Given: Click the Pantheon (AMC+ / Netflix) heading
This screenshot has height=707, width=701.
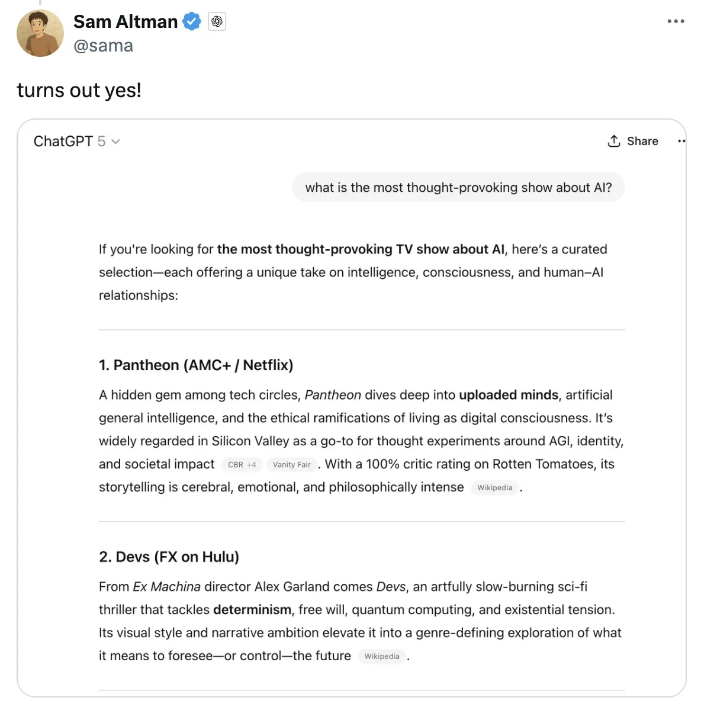Looking at the screenshot, I should point(196,365).
